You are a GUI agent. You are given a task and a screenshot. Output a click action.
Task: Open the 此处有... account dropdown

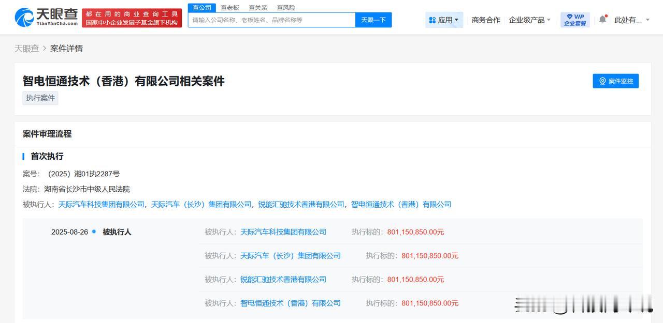click(631, 20)
